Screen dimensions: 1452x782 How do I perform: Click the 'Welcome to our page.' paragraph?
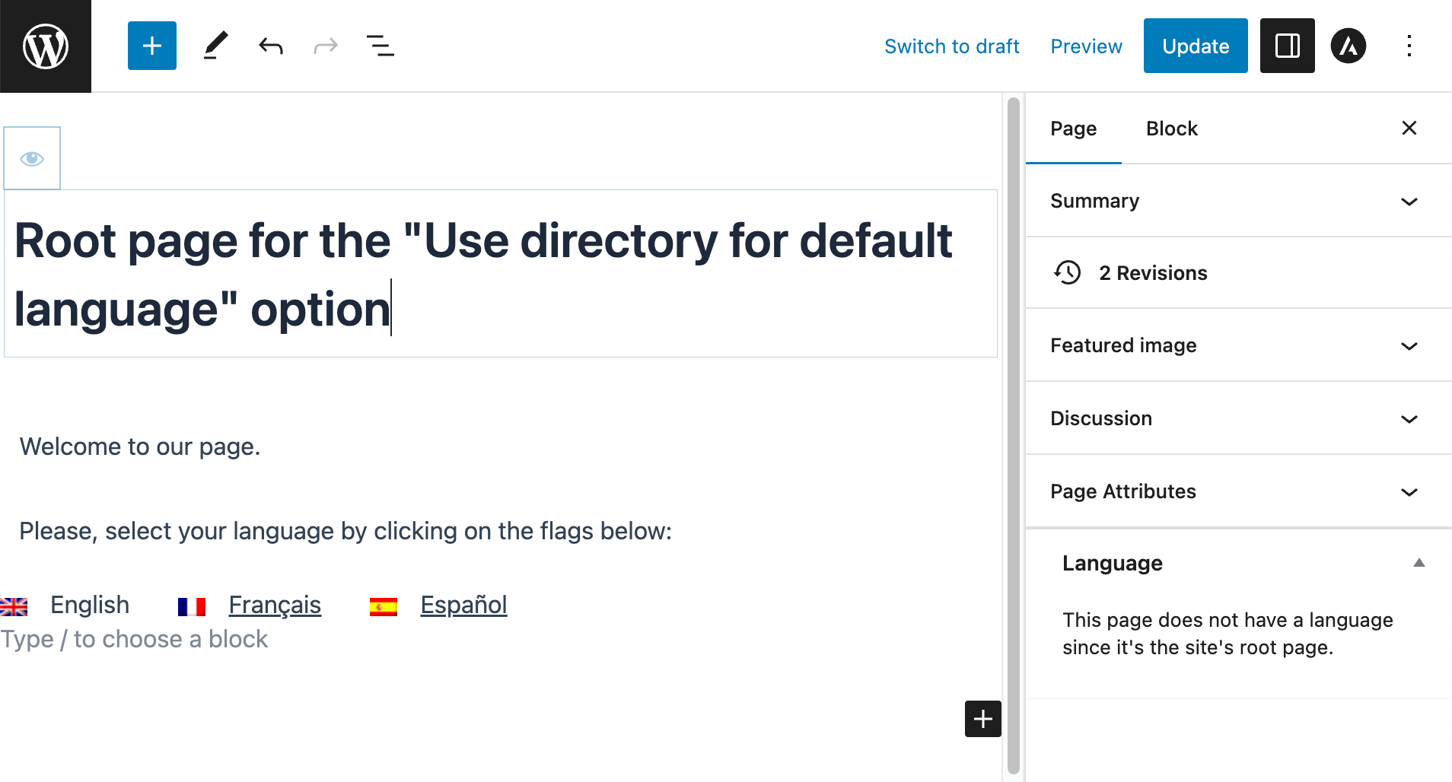pyautogui.click(x=140, y=447)
